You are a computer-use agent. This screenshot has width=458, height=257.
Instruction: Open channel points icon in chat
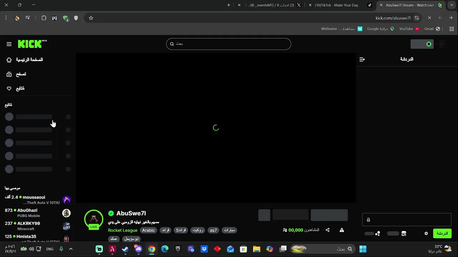[x=378, y=233]
